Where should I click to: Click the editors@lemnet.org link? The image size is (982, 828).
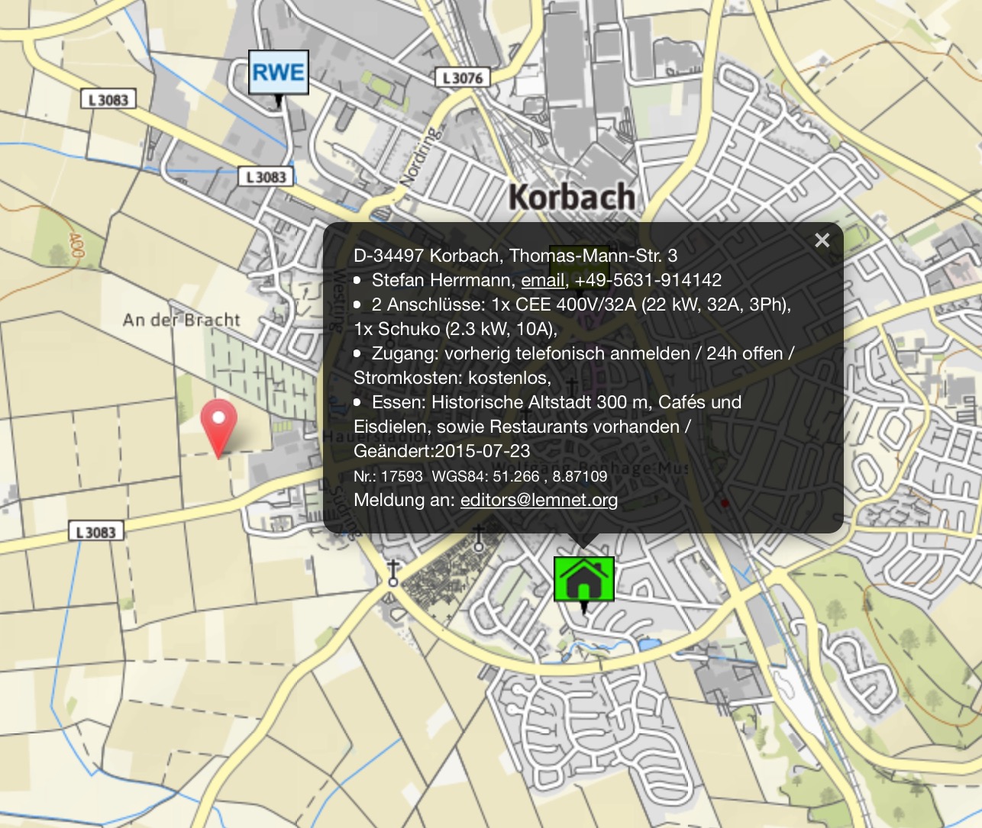(x=538, y=500)
